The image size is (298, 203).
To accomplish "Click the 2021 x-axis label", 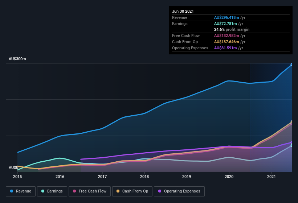I will [272, 177].
